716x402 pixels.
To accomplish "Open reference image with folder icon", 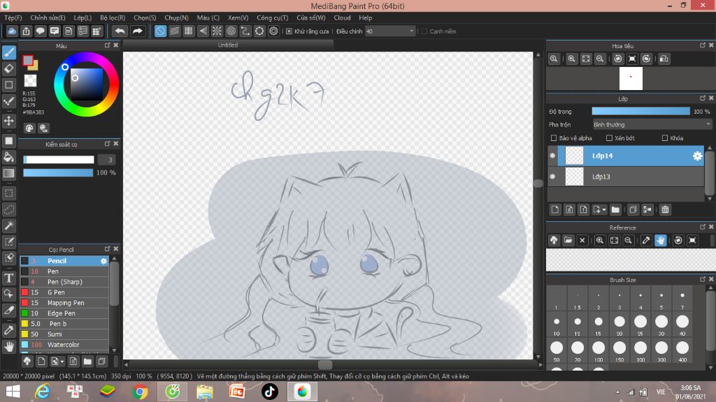I will (x=568, y=240).
